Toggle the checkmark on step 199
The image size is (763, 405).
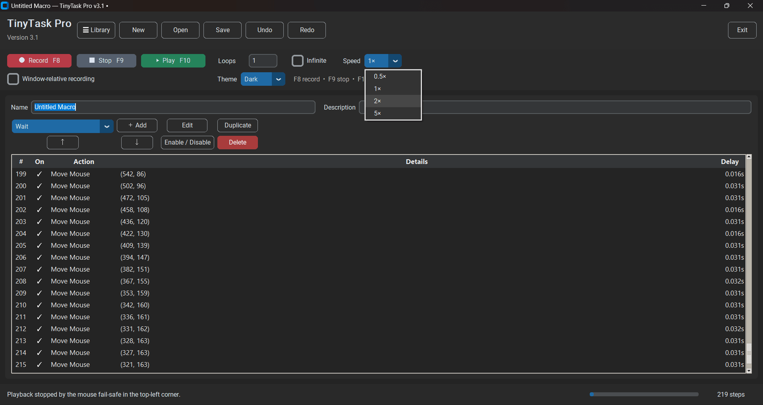click(x=39, y=174)
